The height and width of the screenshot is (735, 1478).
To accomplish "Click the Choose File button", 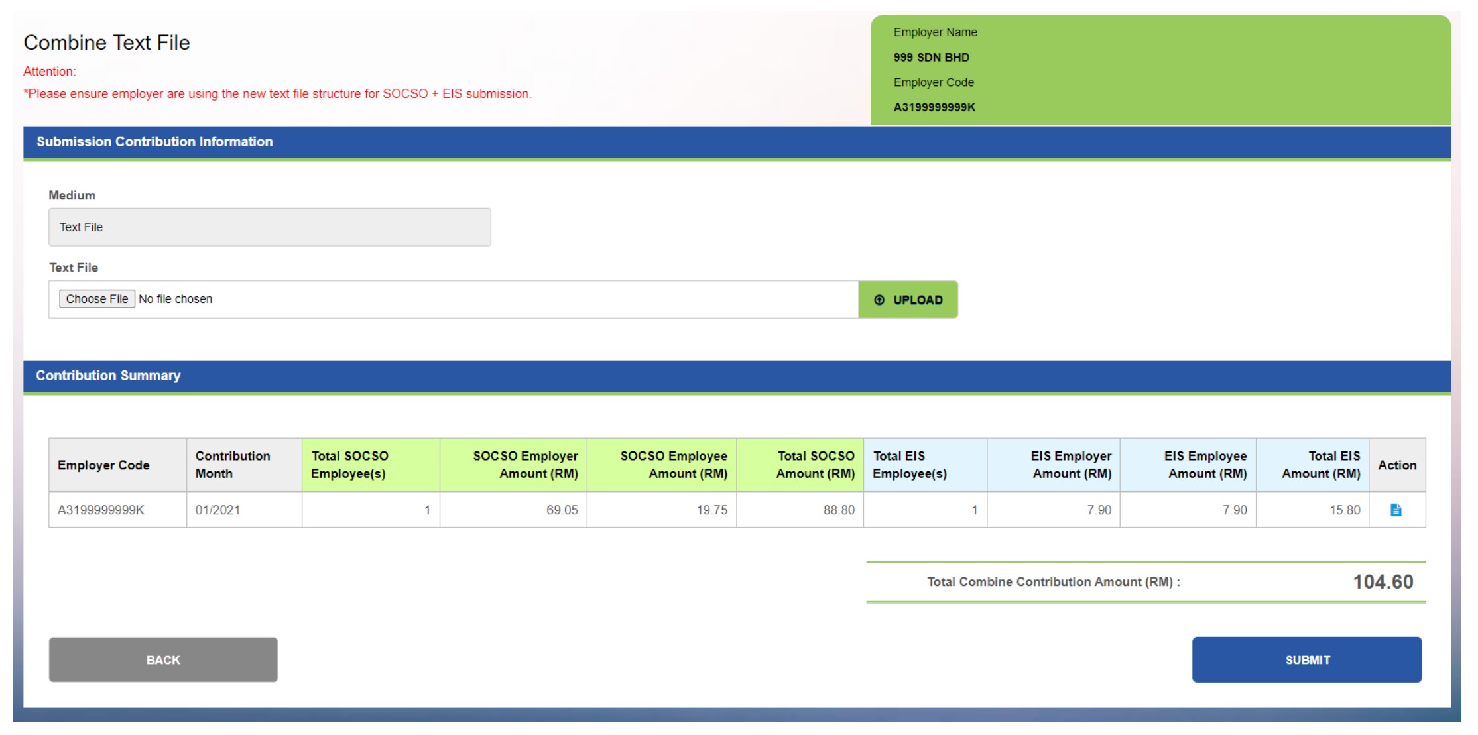I will (97, 299).
